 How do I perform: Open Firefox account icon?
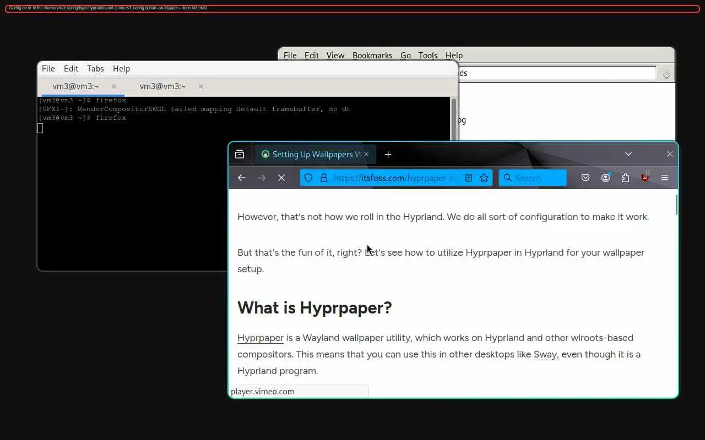click(x=605, y=178)
